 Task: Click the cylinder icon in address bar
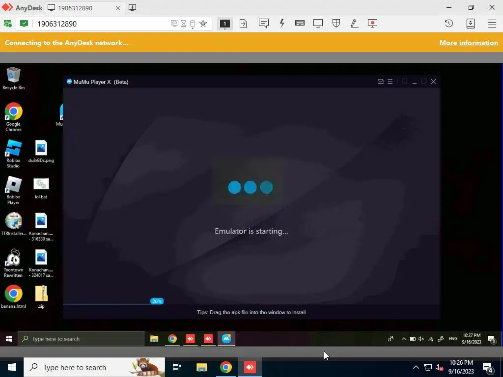(193, 24)
